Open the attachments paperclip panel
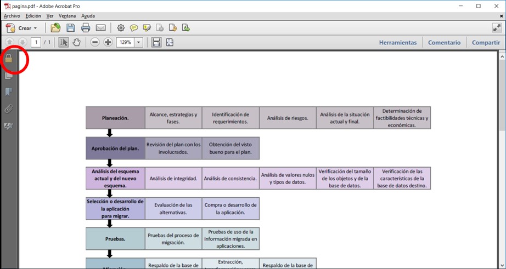This screenshot has height=269, width=506. pos(9,109)
